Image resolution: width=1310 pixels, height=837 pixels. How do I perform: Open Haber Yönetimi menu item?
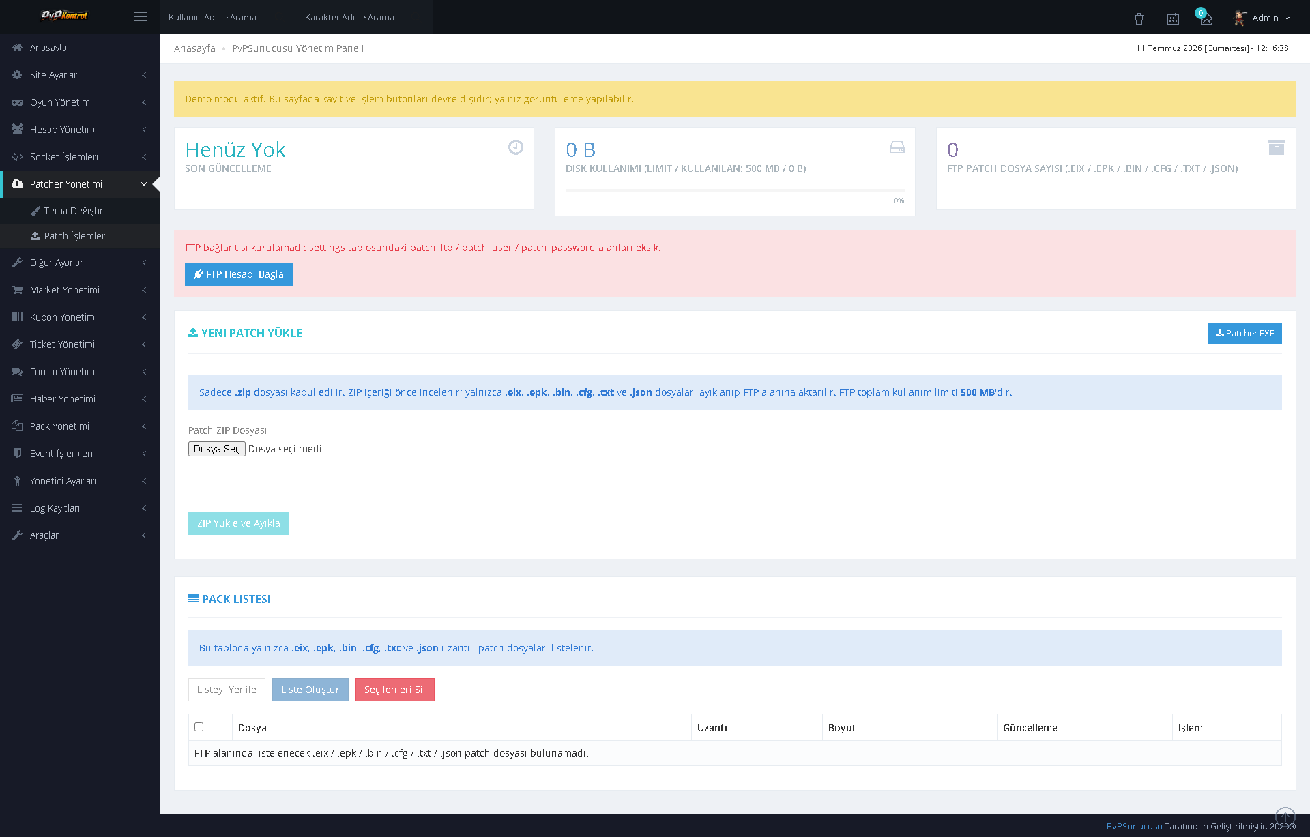80,399
